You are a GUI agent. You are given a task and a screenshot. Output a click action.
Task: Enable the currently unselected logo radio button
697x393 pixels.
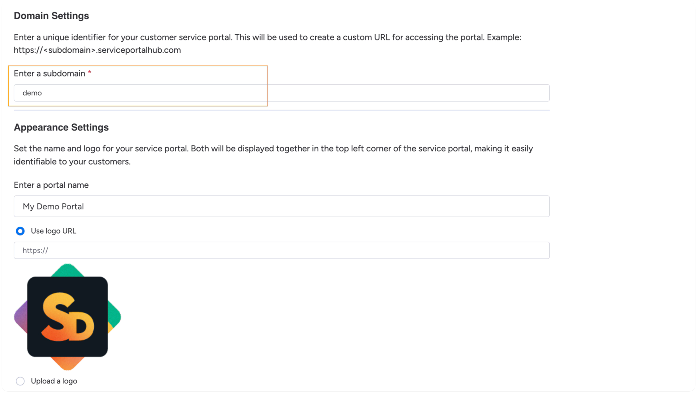pyautogui.click(x=20, y=381)
